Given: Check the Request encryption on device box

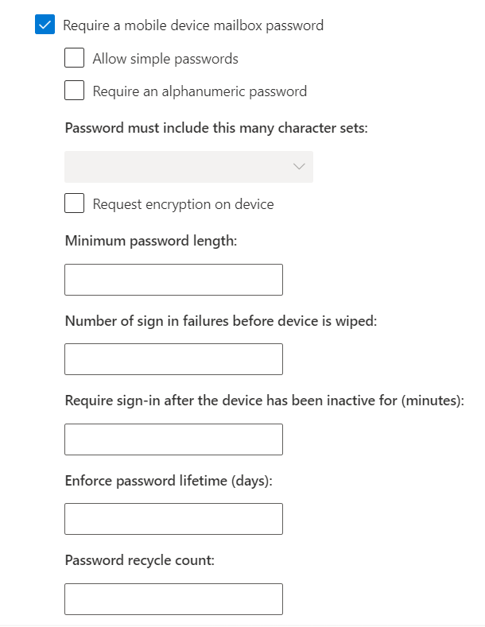Looking at the screenshot, I should click(x=75, y=203).
